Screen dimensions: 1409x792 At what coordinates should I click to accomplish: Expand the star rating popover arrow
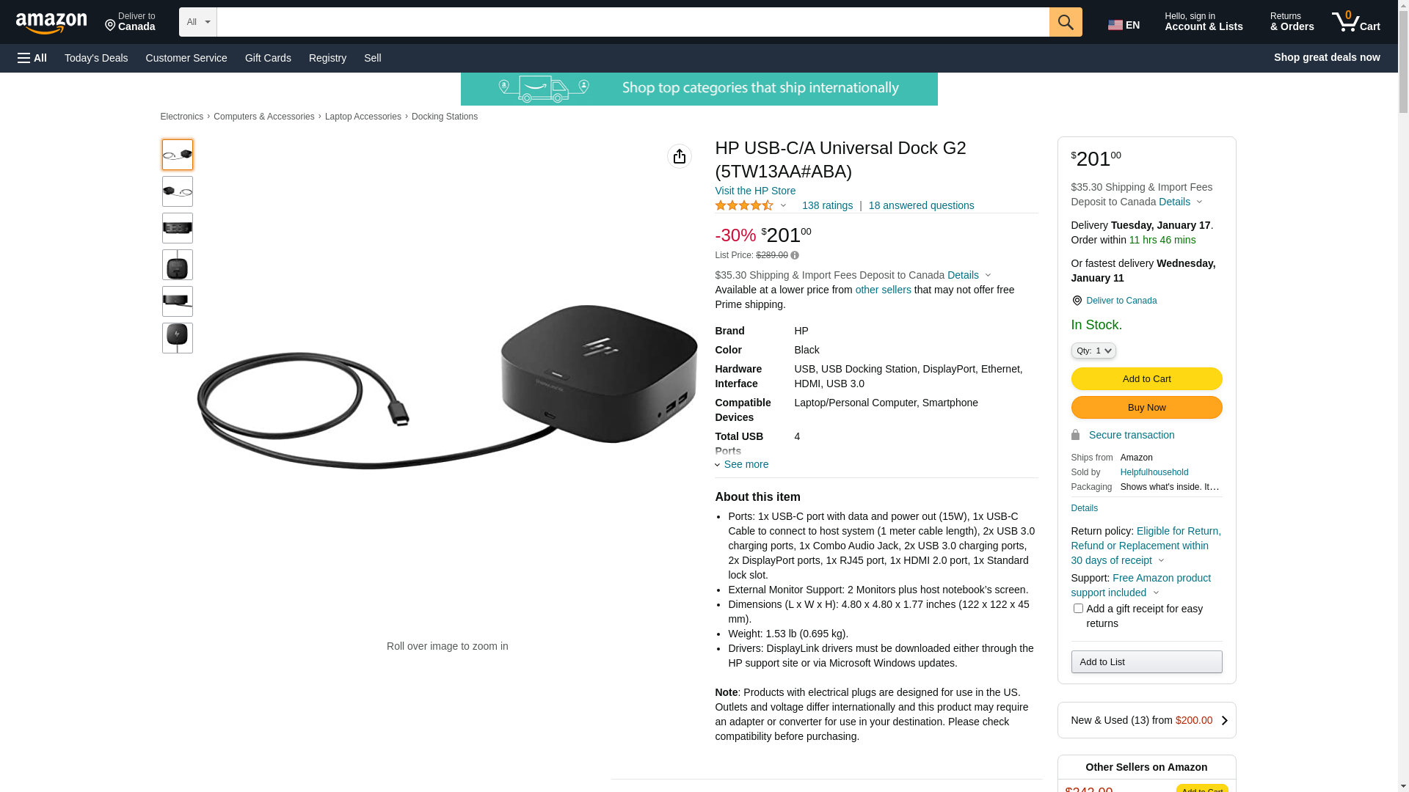coord(783,206)
